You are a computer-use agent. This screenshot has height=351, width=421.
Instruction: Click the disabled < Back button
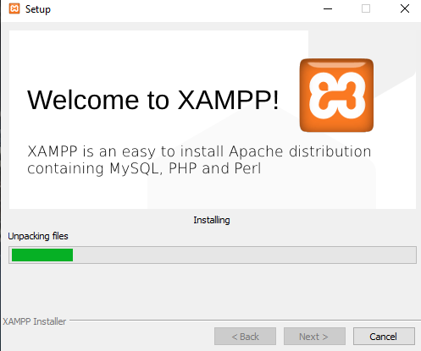[245, 336]
